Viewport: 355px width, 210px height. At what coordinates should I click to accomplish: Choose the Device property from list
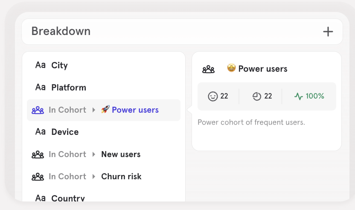[65, 132]
